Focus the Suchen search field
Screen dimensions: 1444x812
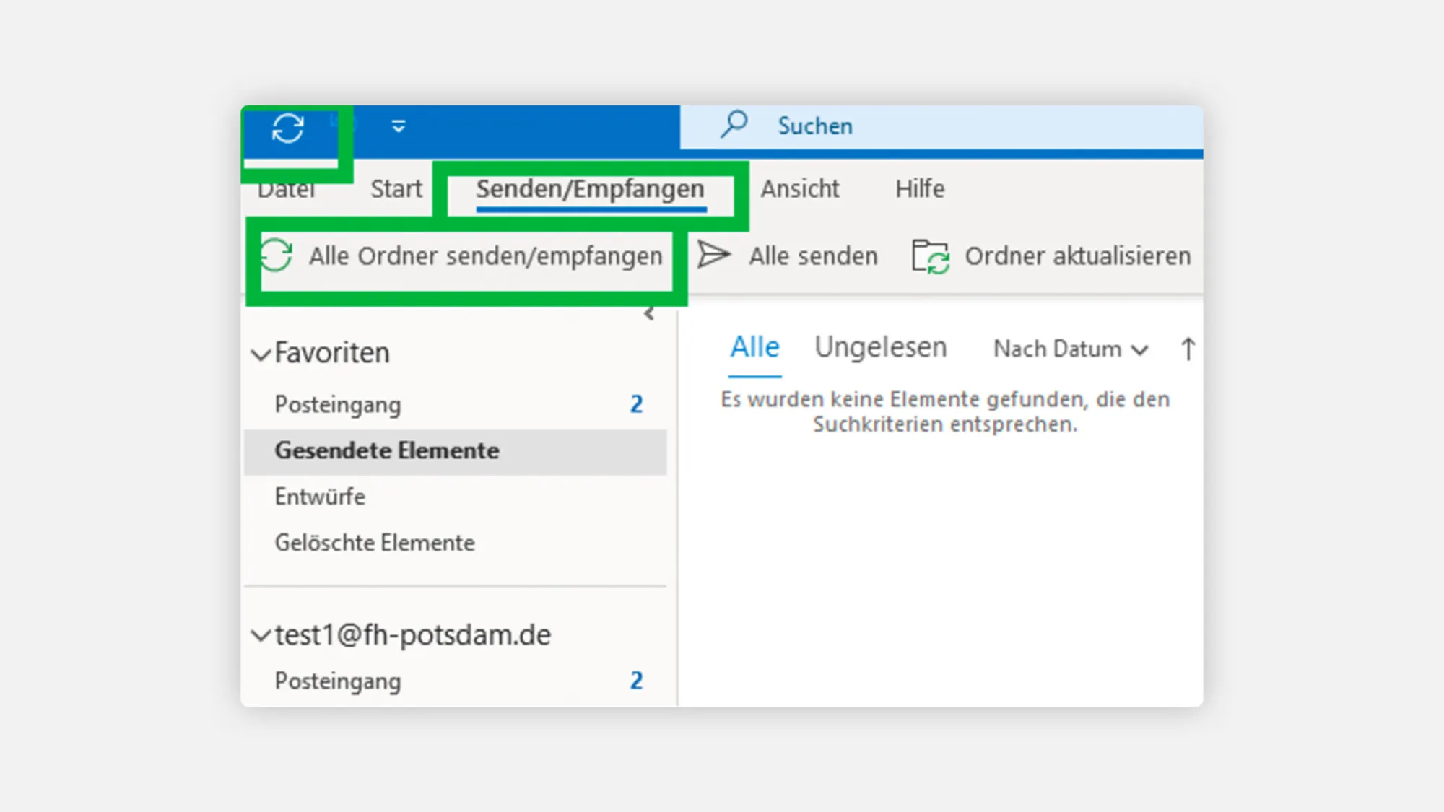941,127
